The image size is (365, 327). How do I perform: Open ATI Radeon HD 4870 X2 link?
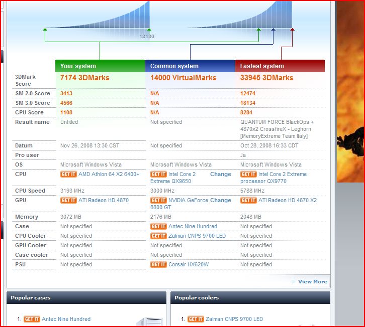point(288,200)
